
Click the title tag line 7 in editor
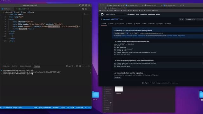(x=23, y=29)
